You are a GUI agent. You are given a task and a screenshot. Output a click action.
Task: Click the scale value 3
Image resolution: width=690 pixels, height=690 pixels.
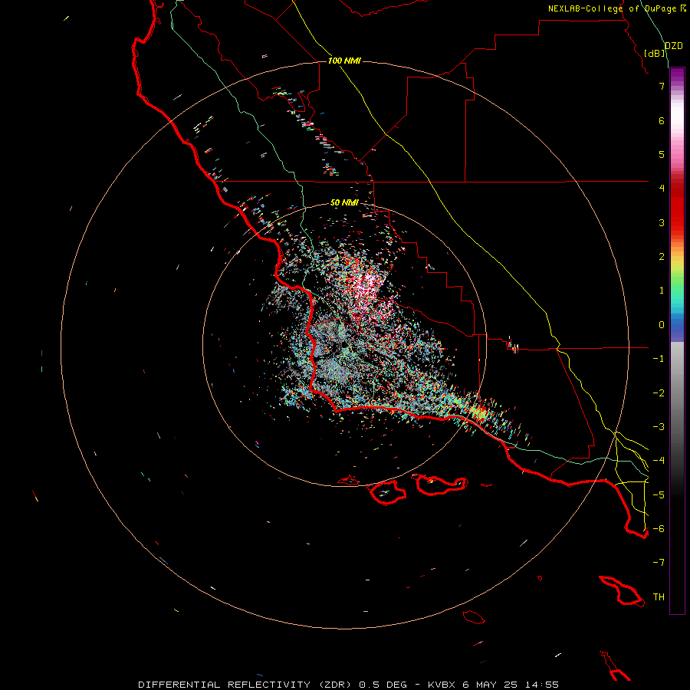(x=662, y=222)
